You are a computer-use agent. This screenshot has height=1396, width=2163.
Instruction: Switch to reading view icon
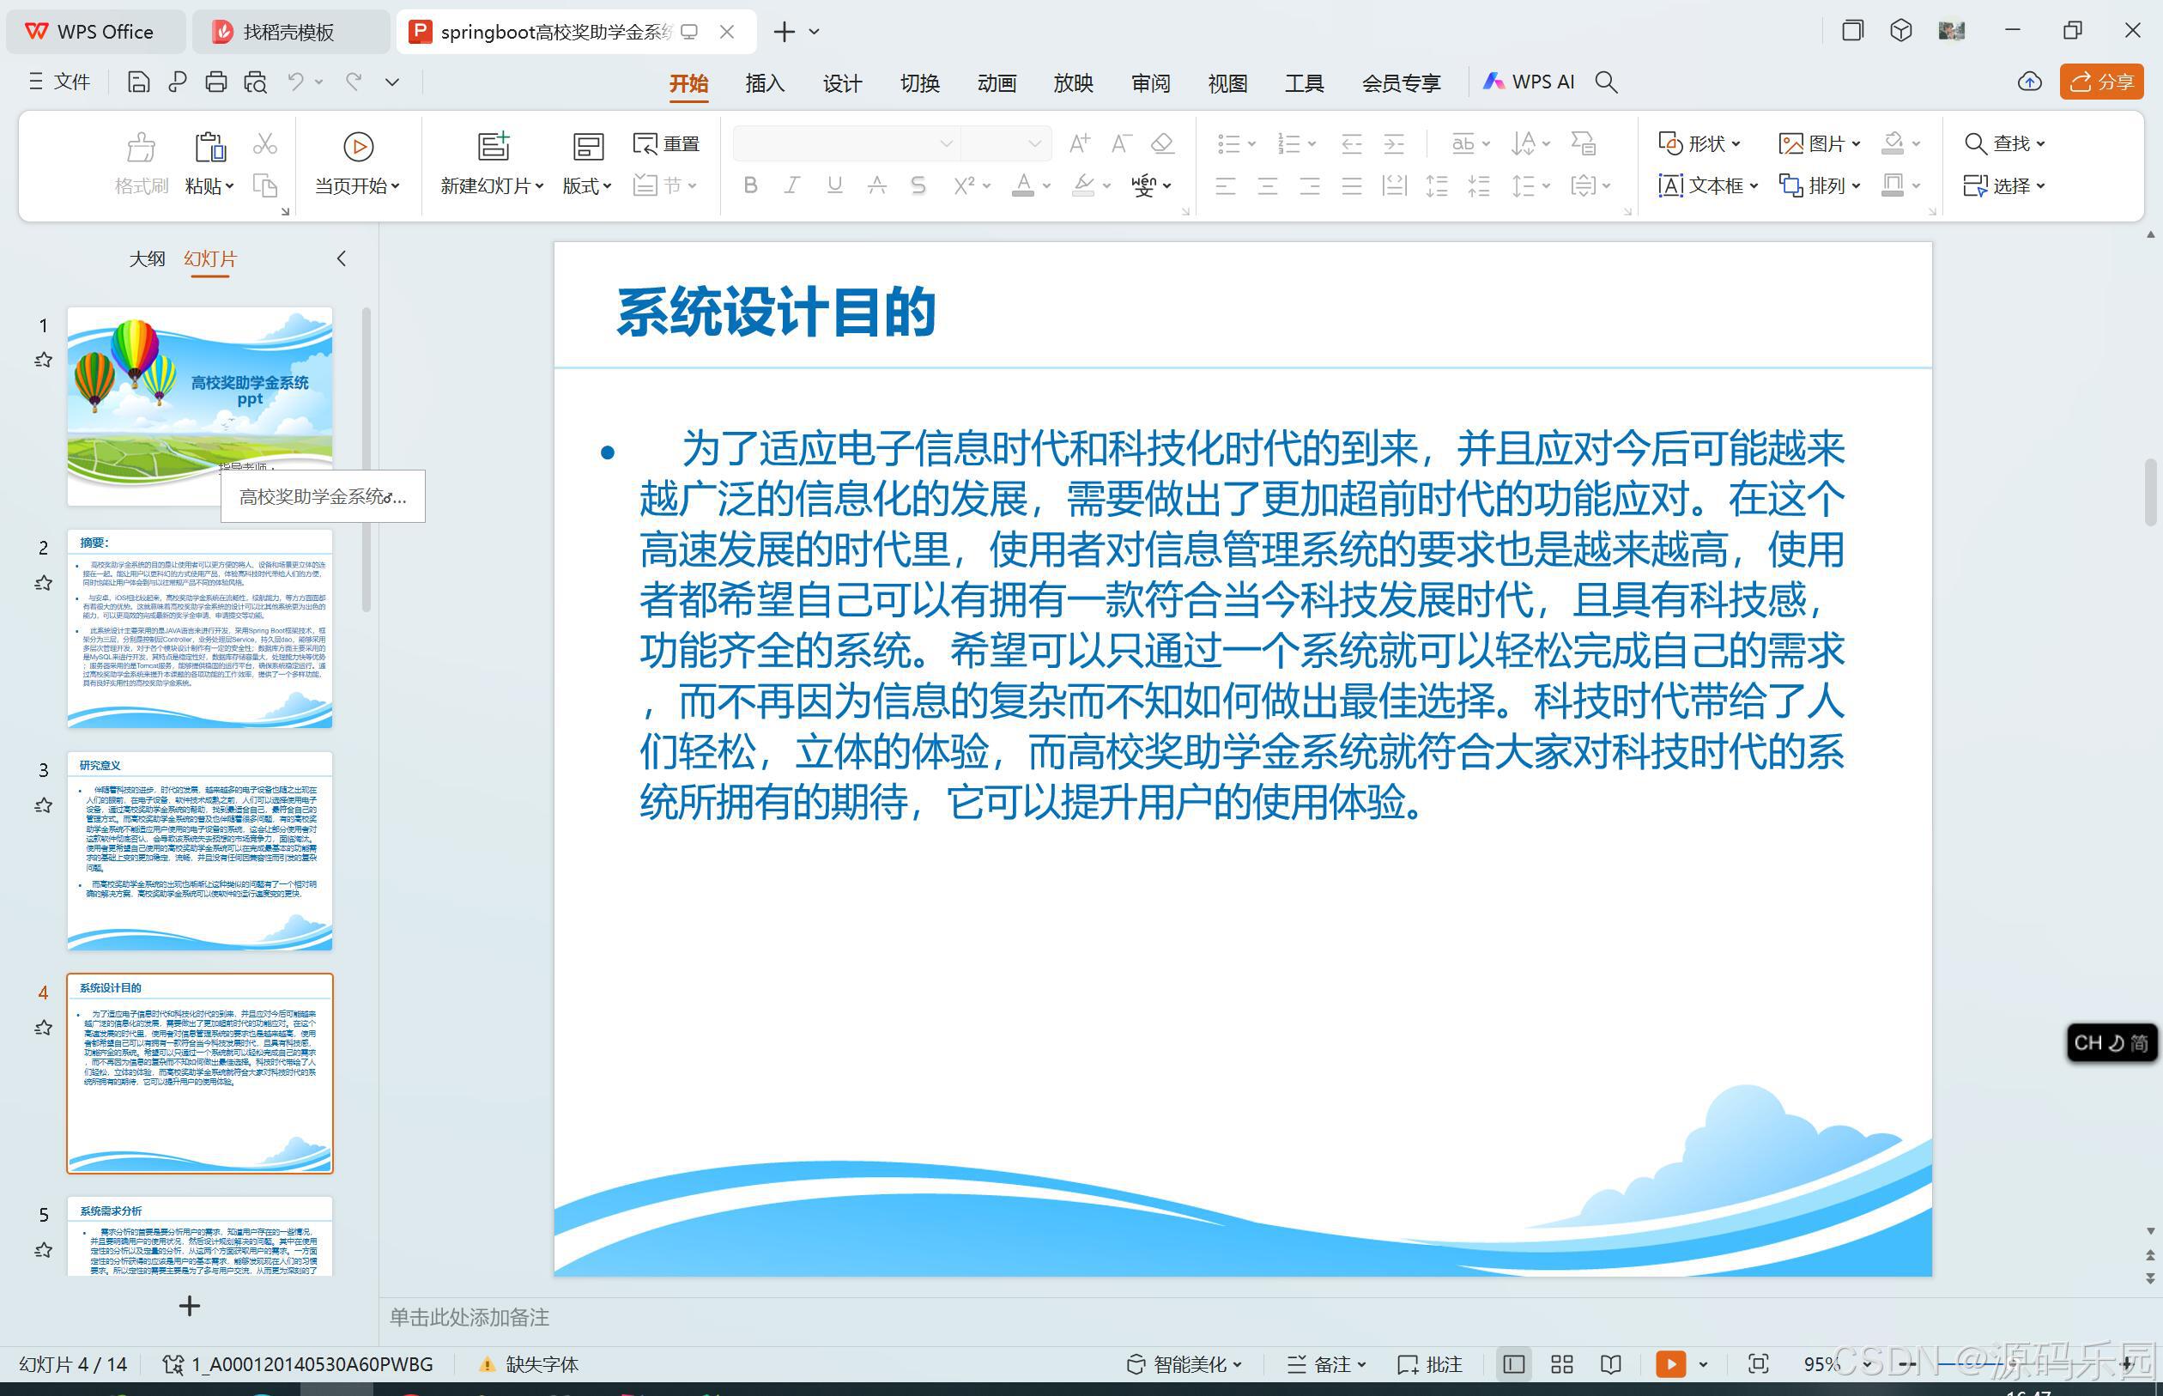[x=1610, y=1364]
